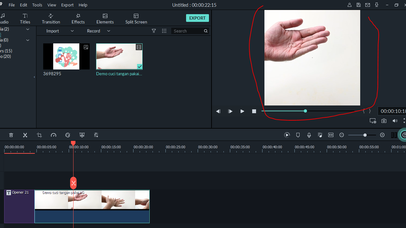Click the preview timecode 00:00:10:18
This screenshot has width=406, height=228.
point(392,111)
